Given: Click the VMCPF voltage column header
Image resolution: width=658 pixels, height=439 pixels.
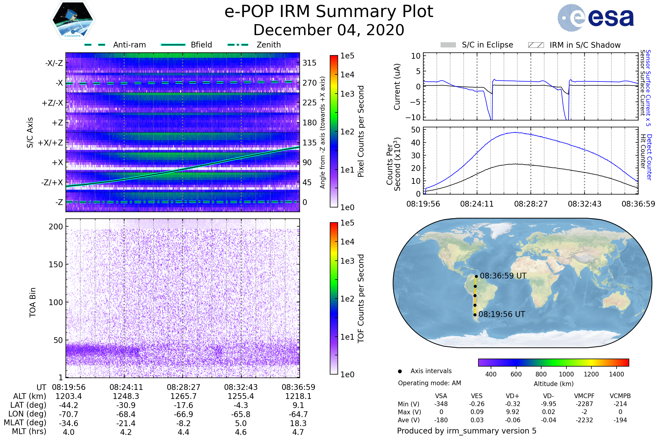Looking at the screenshot, I should coord(584,396).
